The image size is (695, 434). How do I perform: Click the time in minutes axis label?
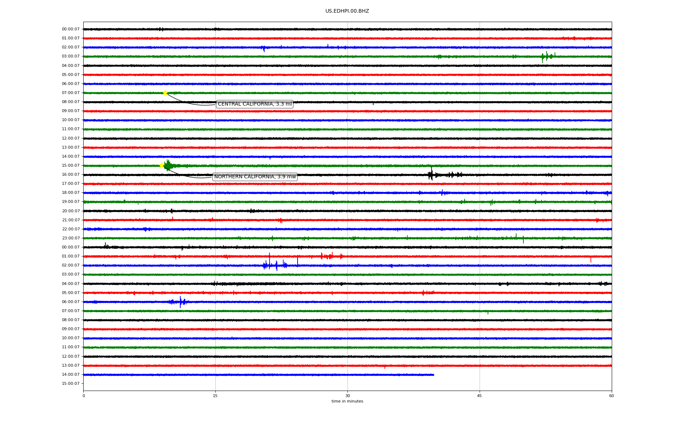click(347, 401)
